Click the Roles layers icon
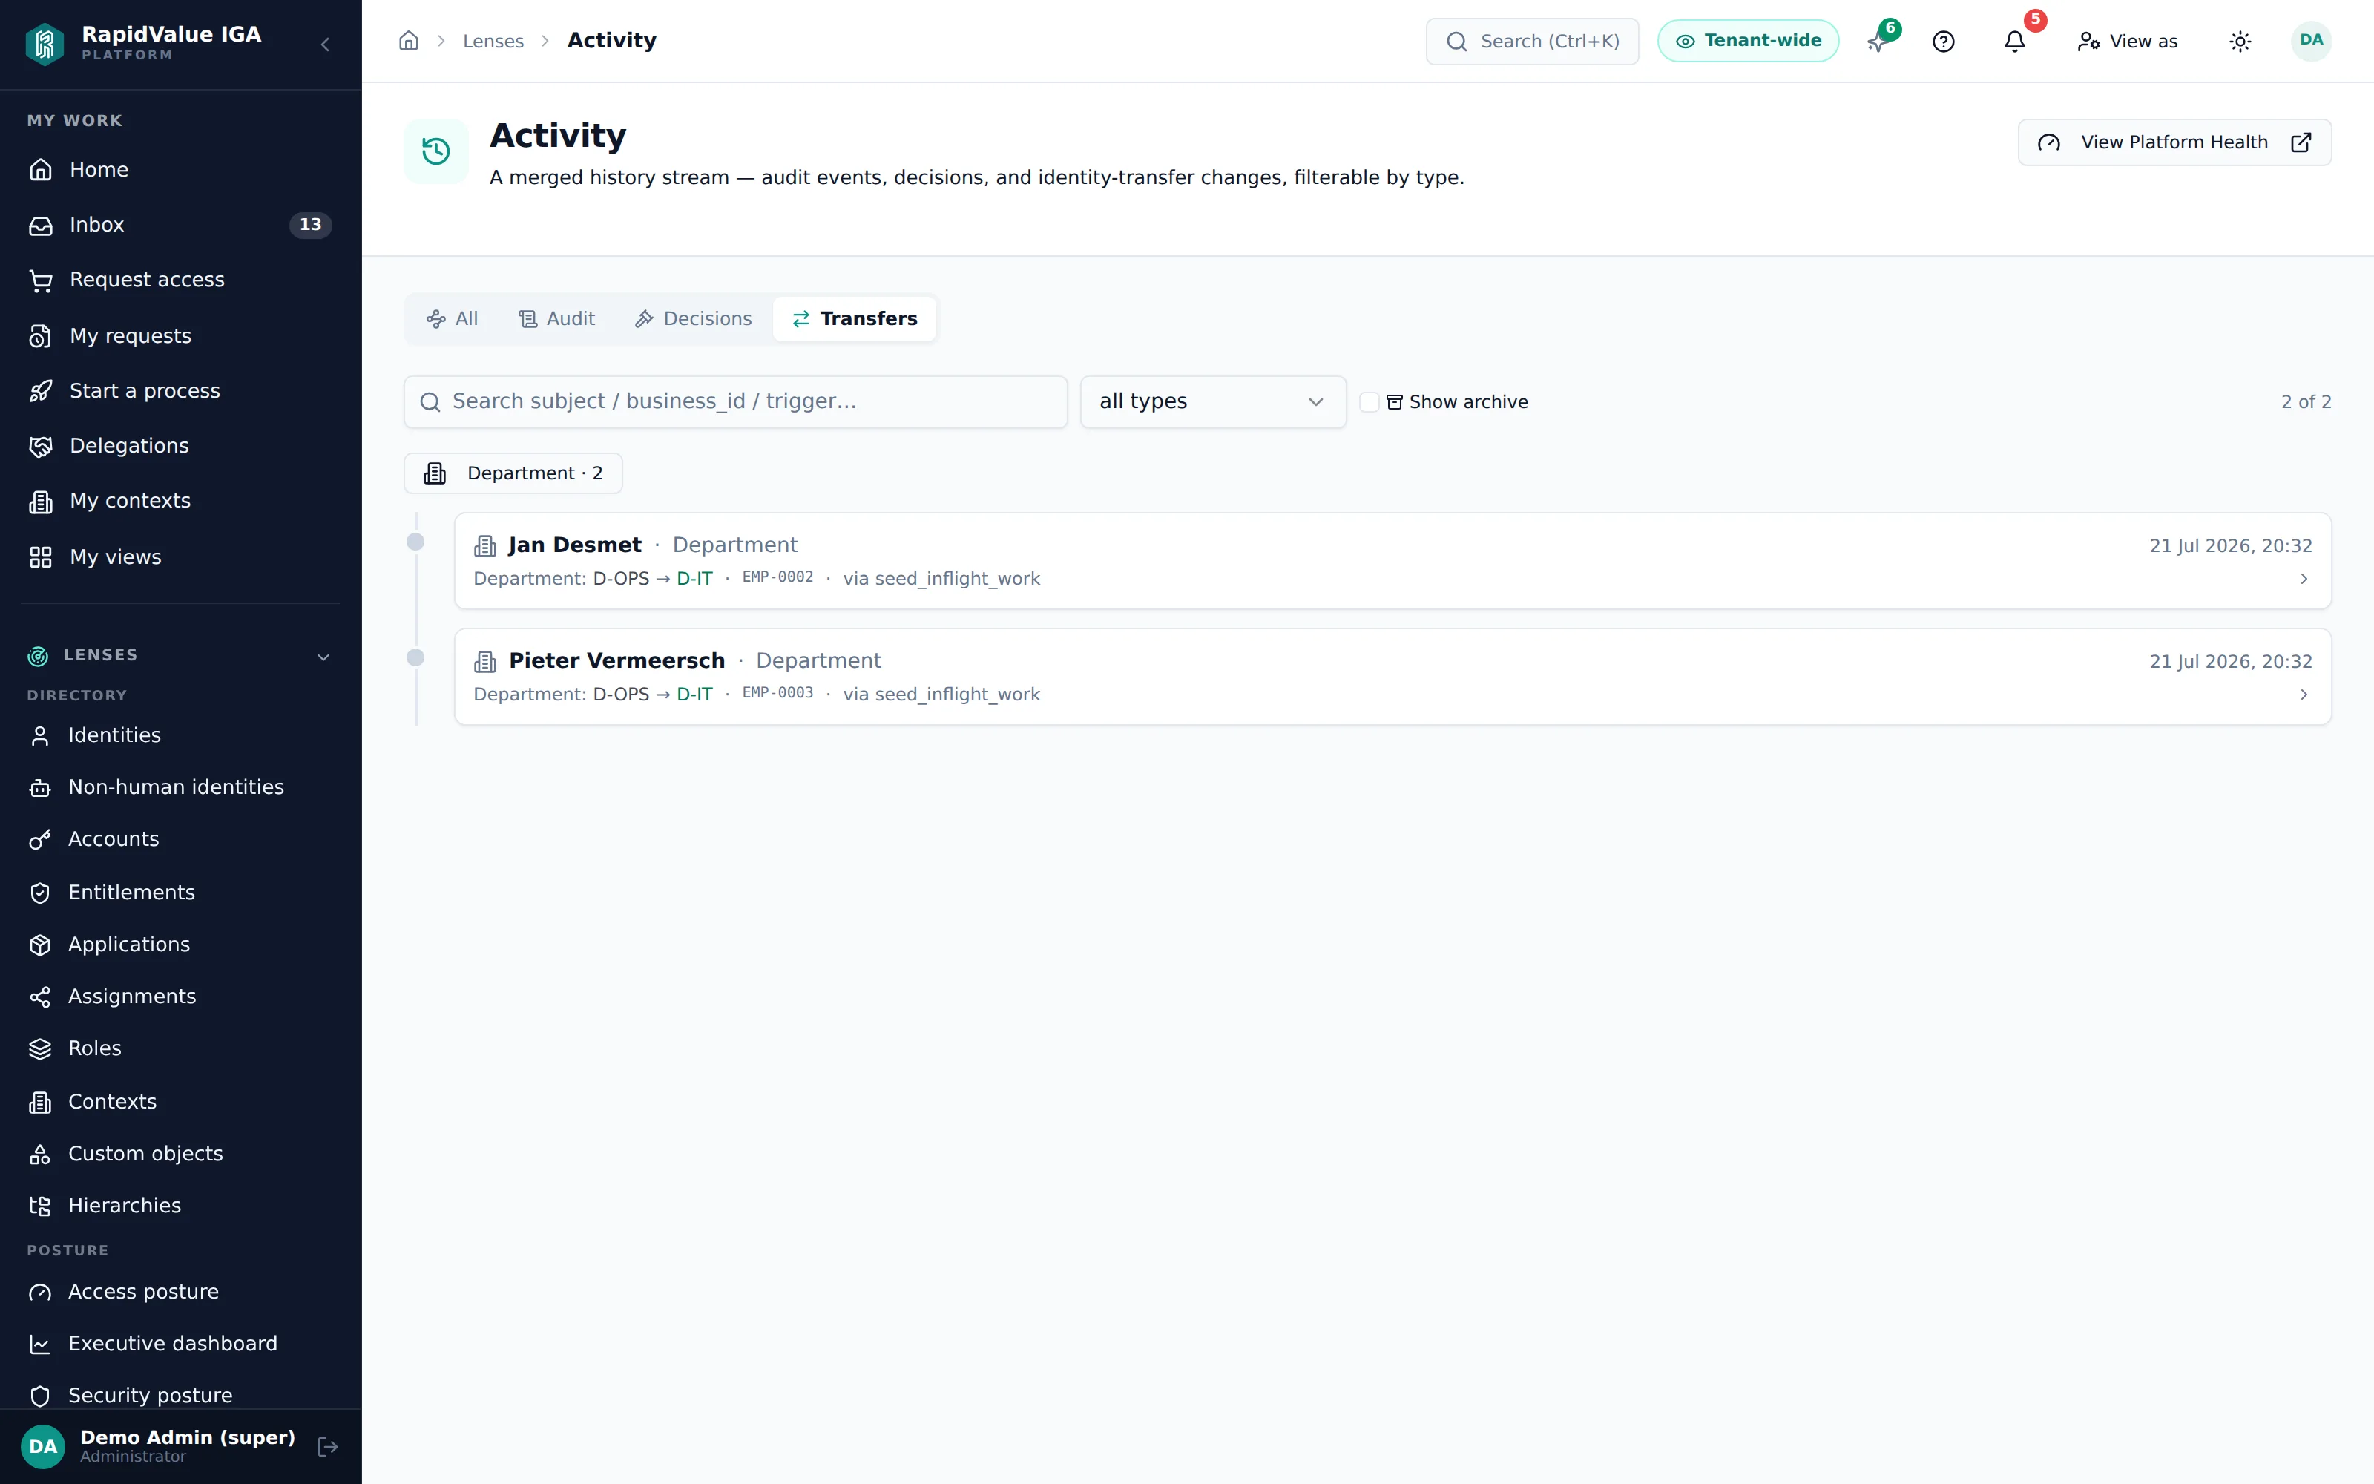 [x=40, y=1049]
